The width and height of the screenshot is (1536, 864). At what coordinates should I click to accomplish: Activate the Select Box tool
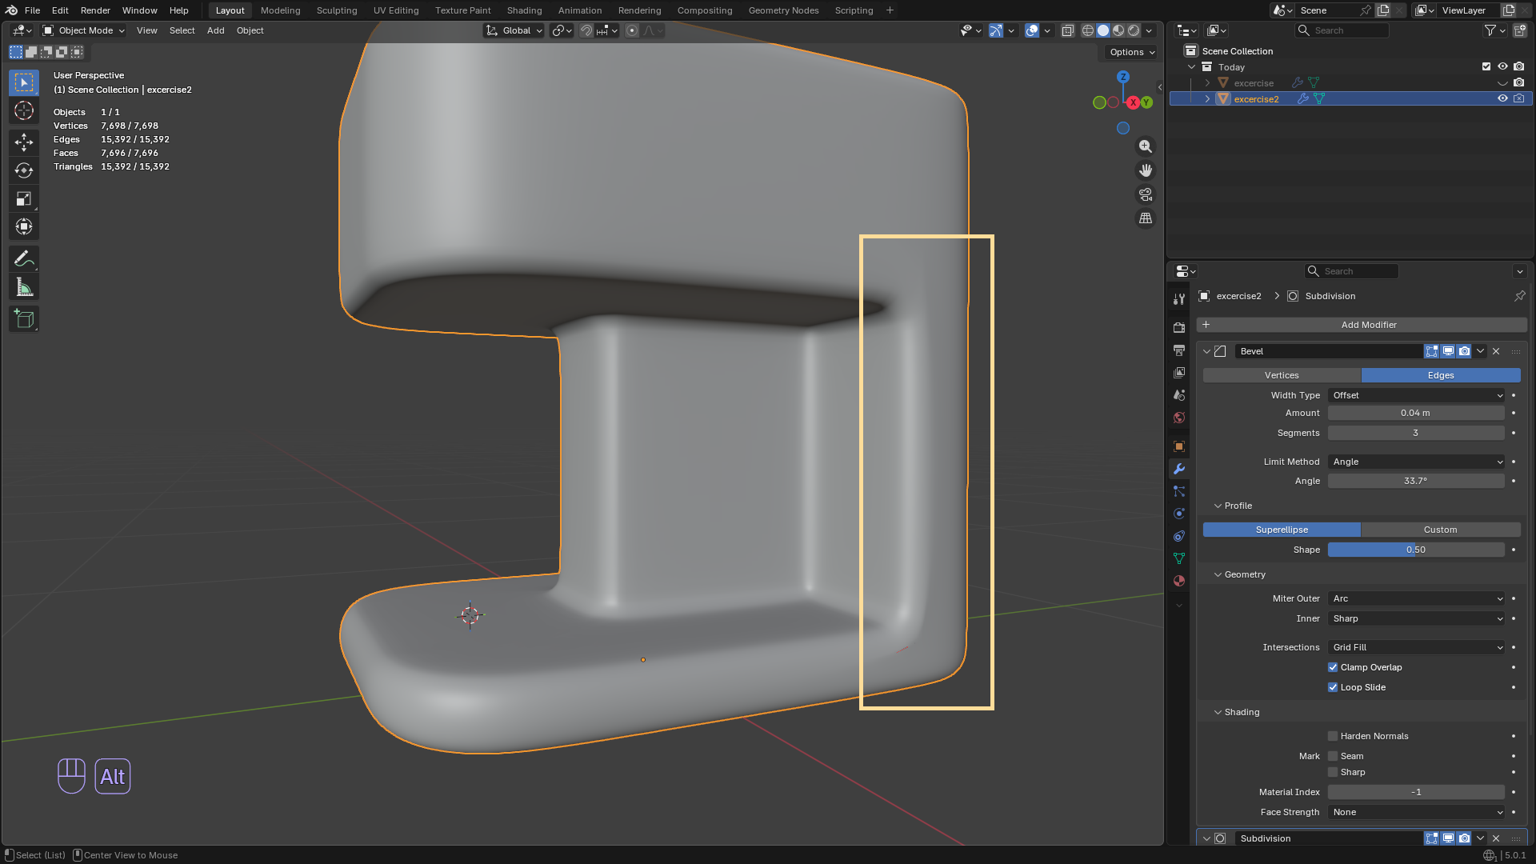click(24, 82)
